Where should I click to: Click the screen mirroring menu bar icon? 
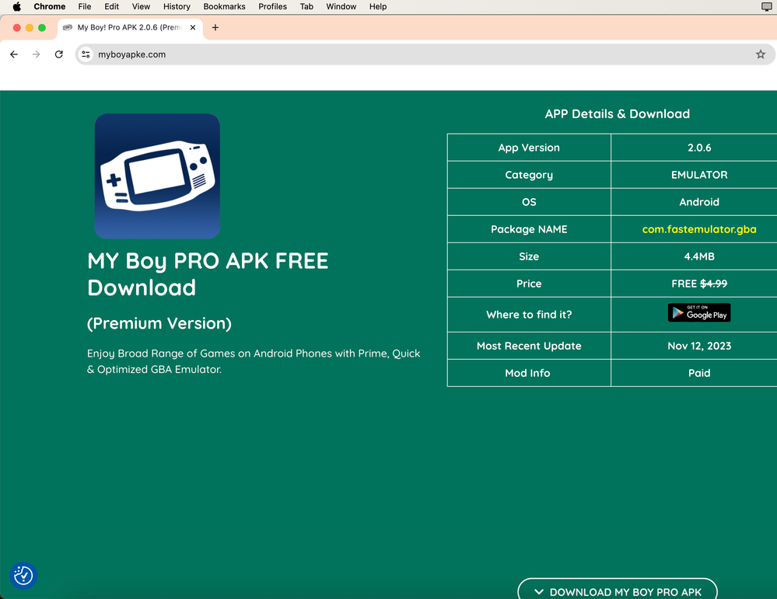[766, 6]
